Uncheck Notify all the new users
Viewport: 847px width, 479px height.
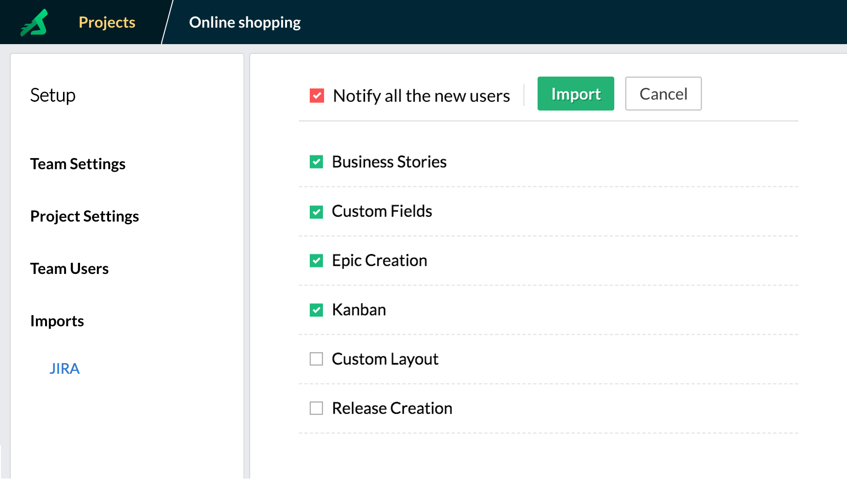coord(317,96)
